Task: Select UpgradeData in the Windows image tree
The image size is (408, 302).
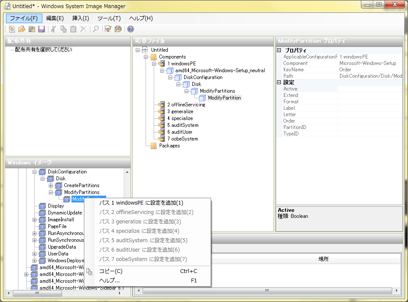Action: pos(62,247)
